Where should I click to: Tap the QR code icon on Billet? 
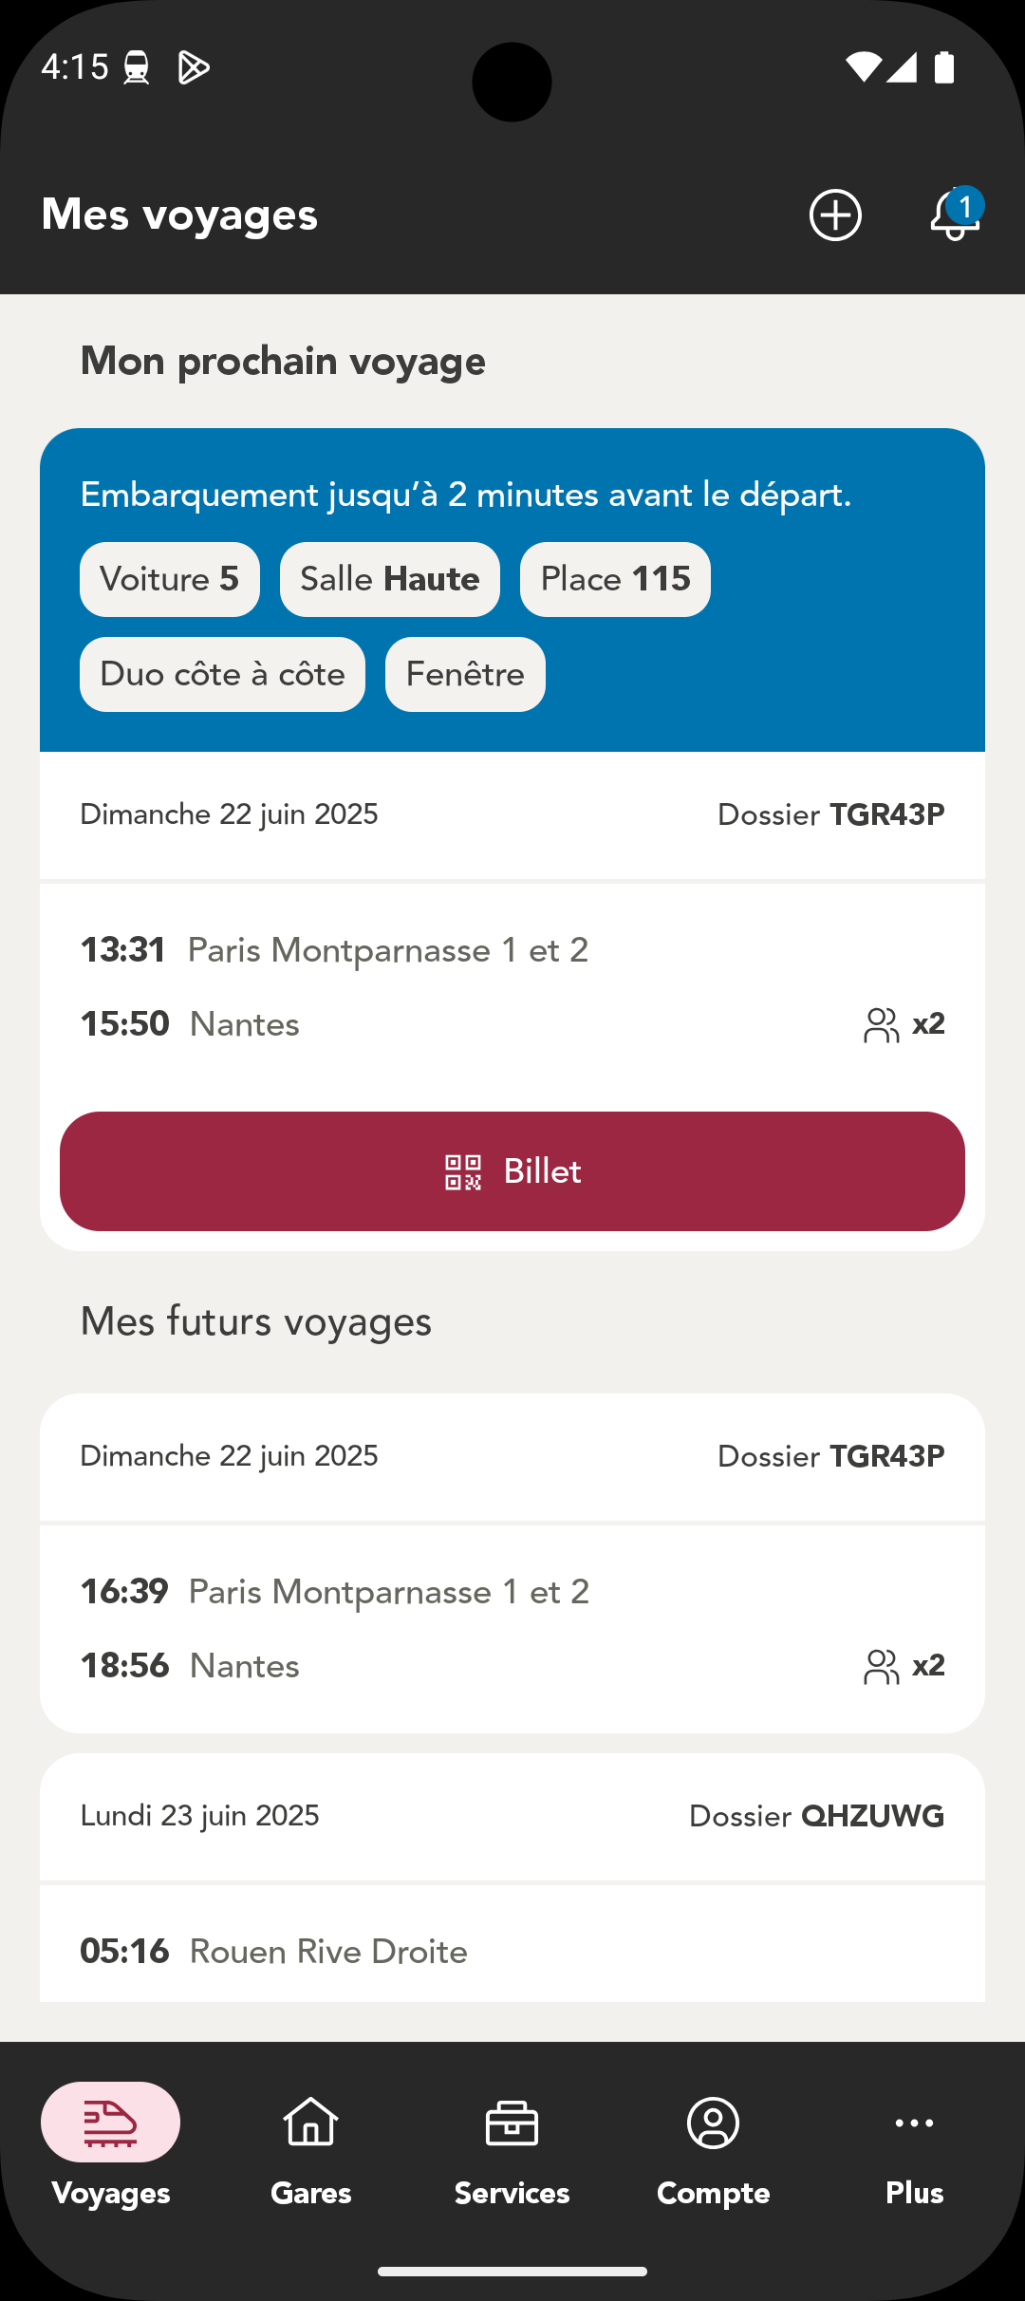pos(463,1172)
